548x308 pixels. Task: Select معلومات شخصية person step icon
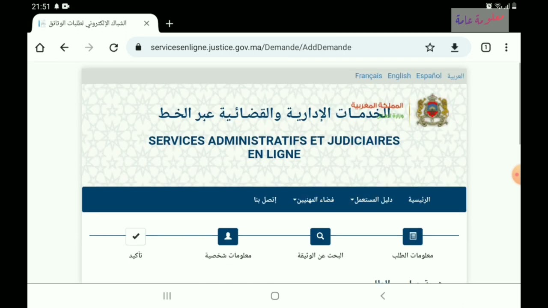click(x=228, y=236)
